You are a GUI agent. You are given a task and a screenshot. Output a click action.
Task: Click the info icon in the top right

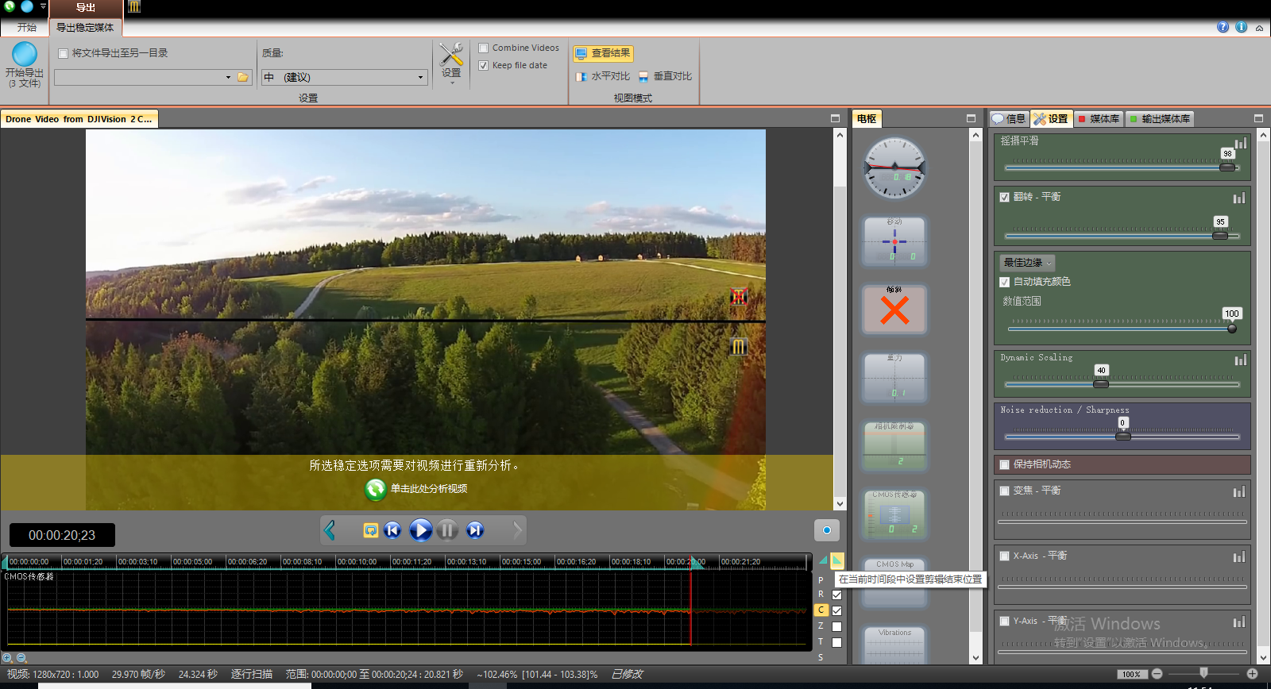click(1241, 27)
